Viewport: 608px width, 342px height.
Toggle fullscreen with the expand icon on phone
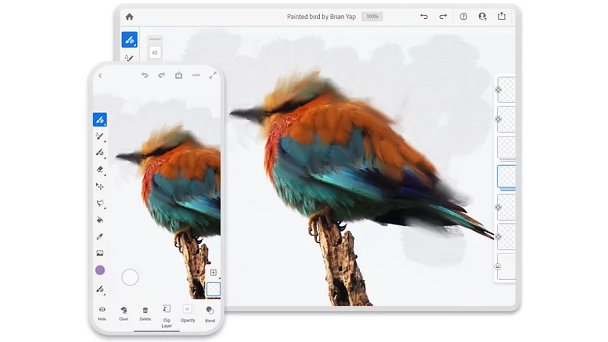[212, 75]
